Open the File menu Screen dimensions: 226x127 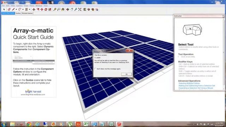[3, 6]
